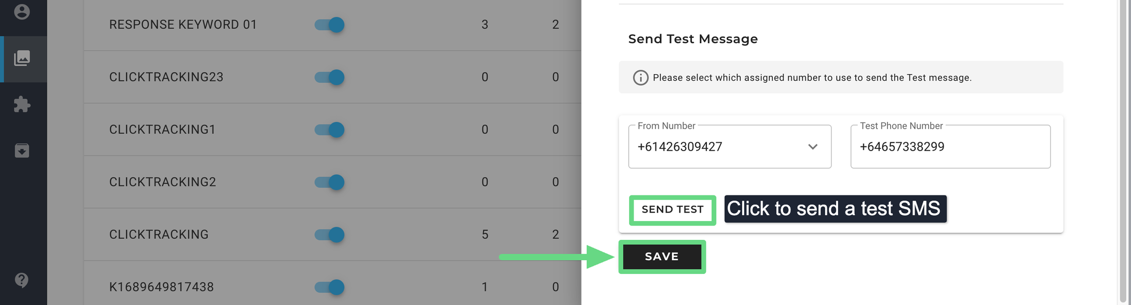
Task: Switch off the CLICKTRACKING2 toggle
Action: coord(330,182)
